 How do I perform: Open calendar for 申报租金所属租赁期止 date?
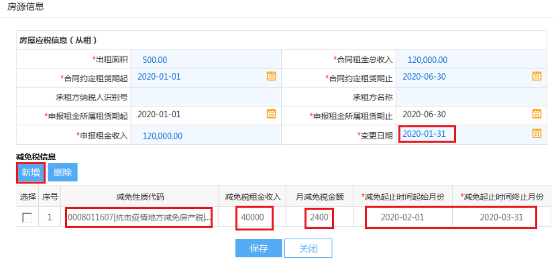(x=537, y=114)
